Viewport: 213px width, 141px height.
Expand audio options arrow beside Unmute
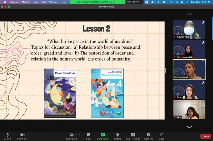[13, 135]
